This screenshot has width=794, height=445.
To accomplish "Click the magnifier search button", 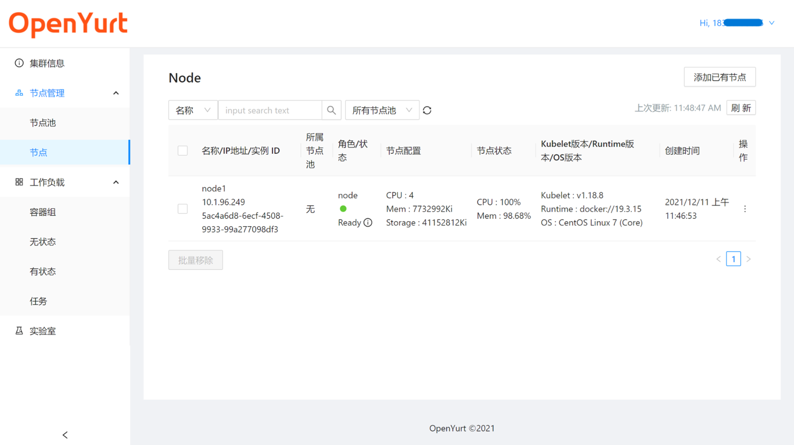I will (331, 111).
